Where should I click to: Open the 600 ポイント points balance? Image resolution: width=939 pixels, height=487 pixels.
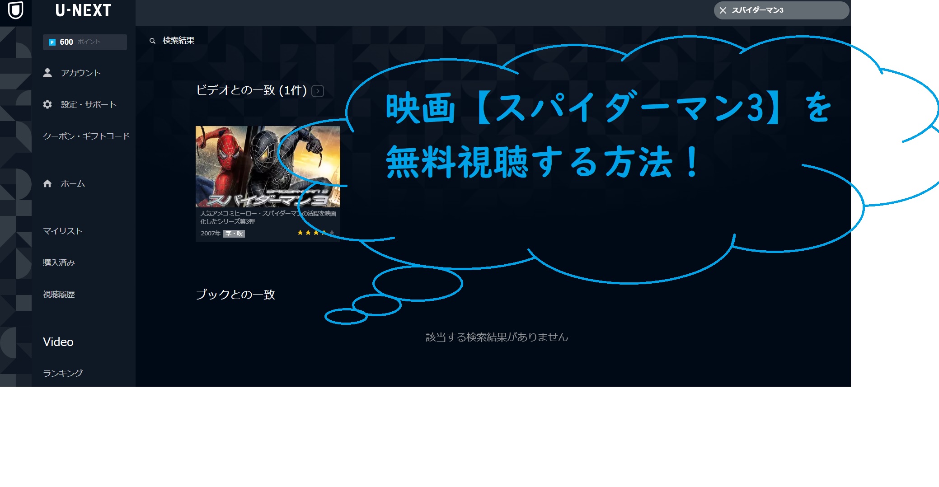(x=85, y=42)
